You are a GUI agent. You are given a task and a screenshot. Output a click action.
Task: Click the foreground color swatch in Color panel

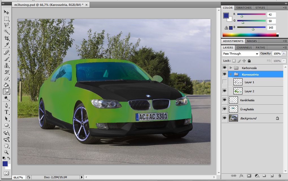[x=226, y=16]
